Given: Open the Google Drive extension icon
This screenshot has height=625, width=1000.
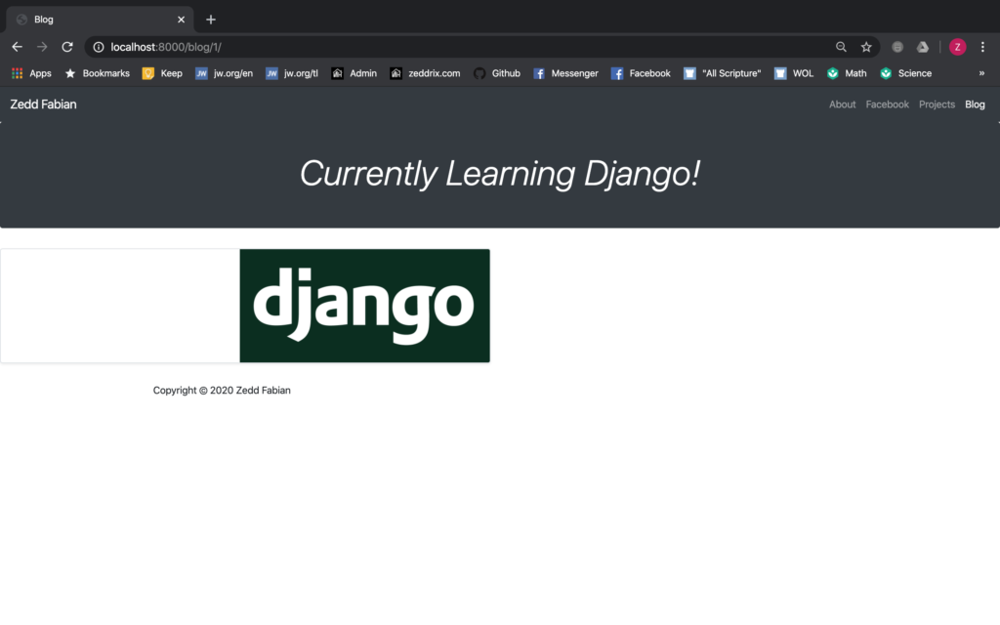Looking at the screenshot, I should click(922, 47).
